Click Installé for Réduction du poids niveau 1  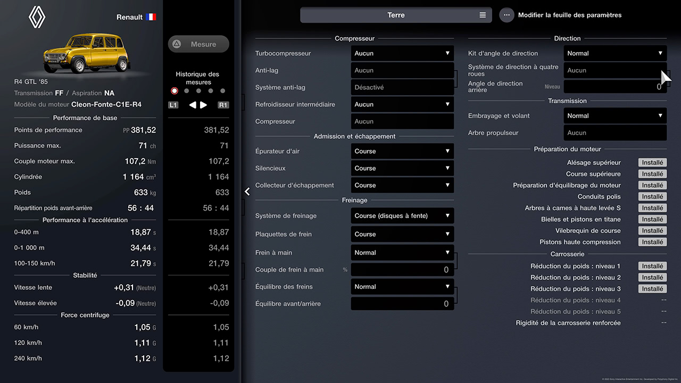652,266
